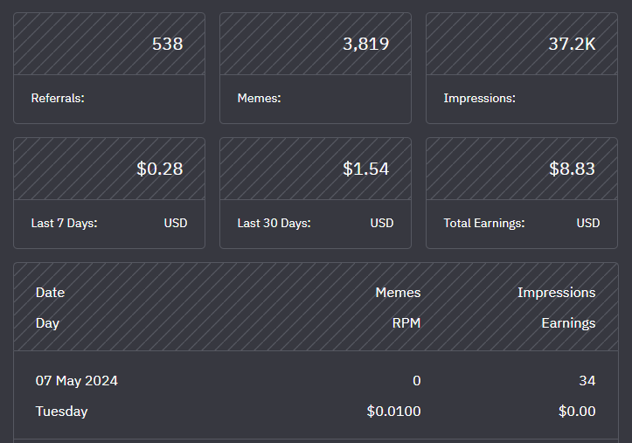Select the Memes card label
This screenshot has height=443, width=632.
259,98
